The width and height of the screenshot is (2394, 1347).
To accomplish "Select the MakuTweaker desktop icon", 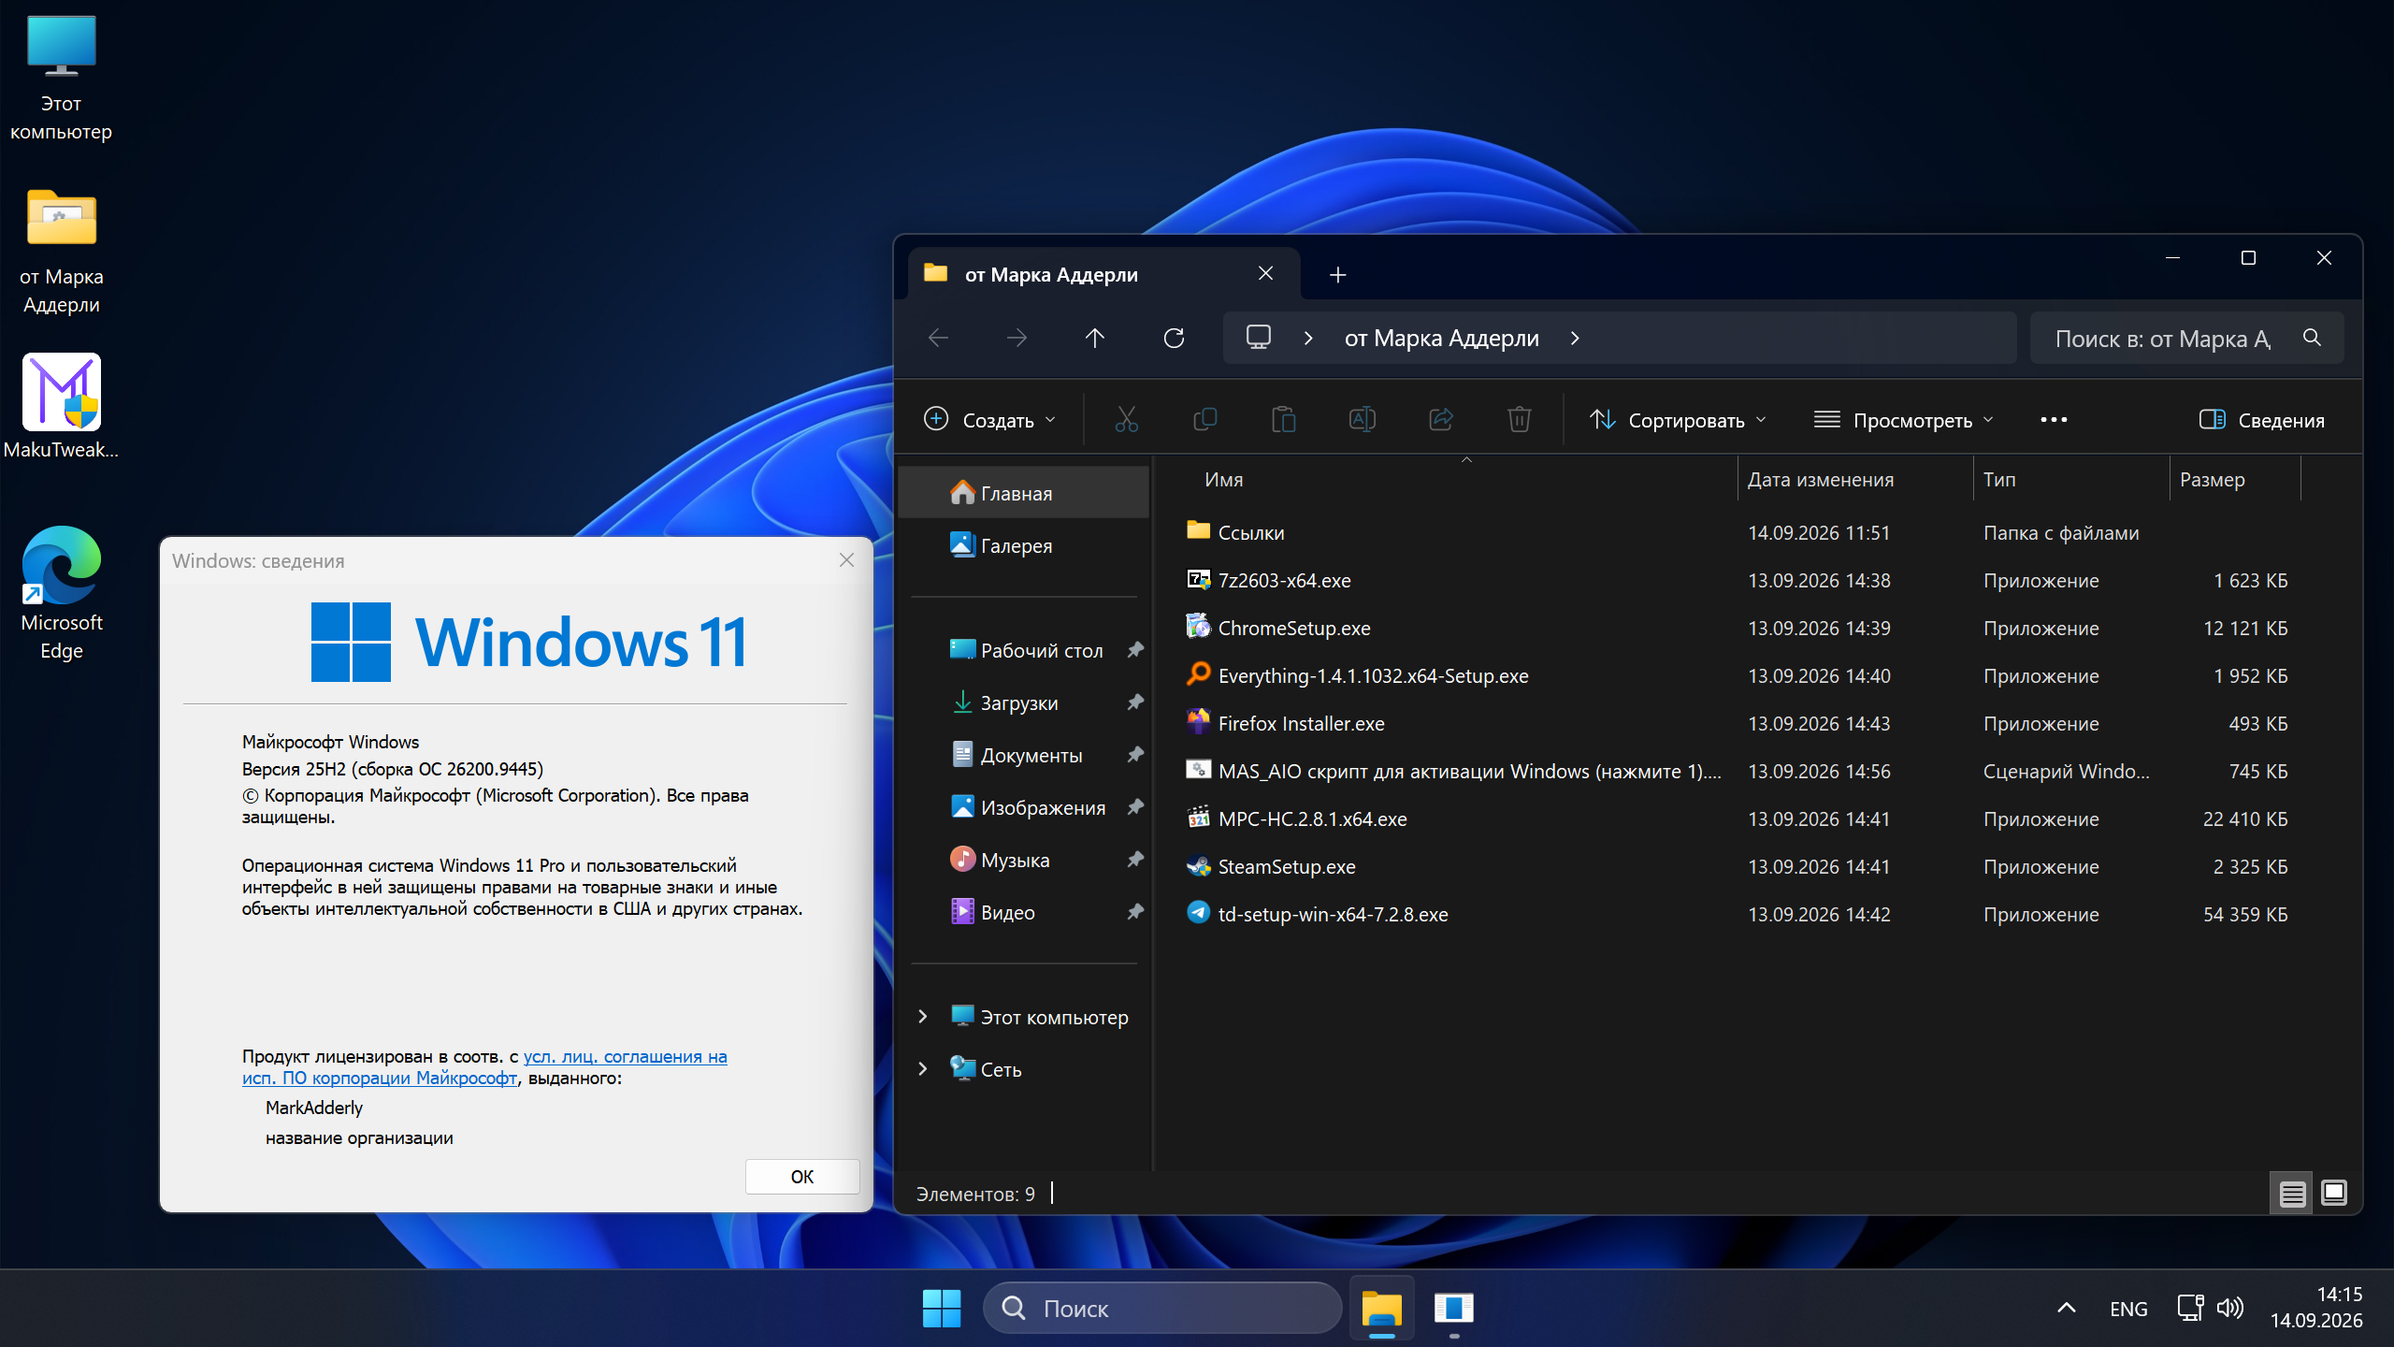I will click(62, 408).
